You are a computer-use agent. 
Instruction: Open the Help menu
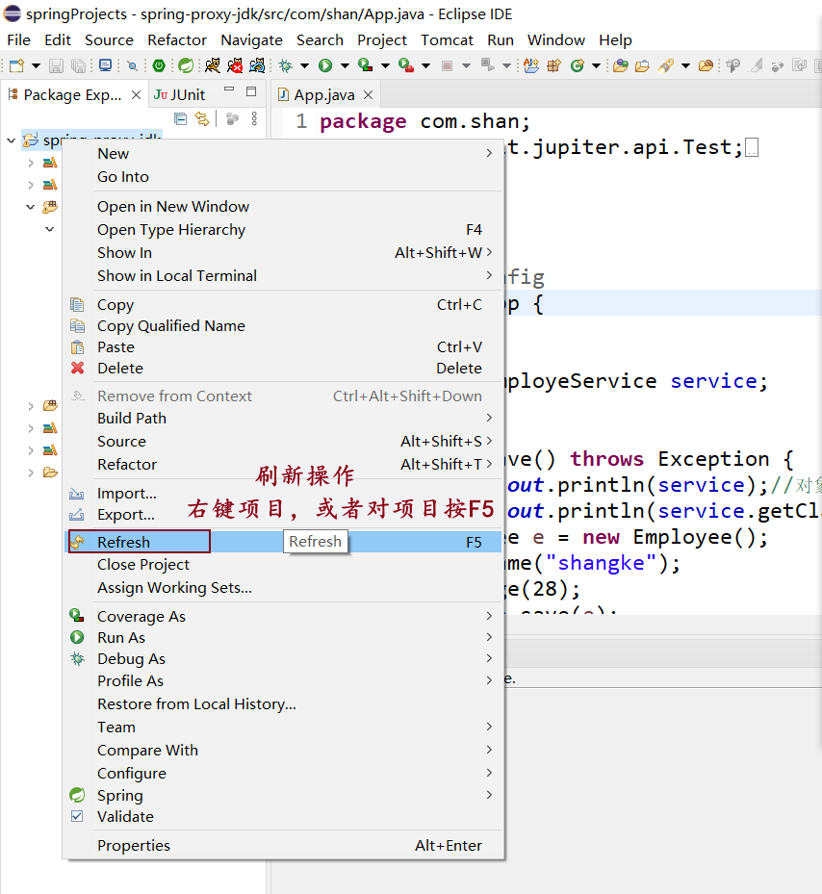click(x=615, y=39)
